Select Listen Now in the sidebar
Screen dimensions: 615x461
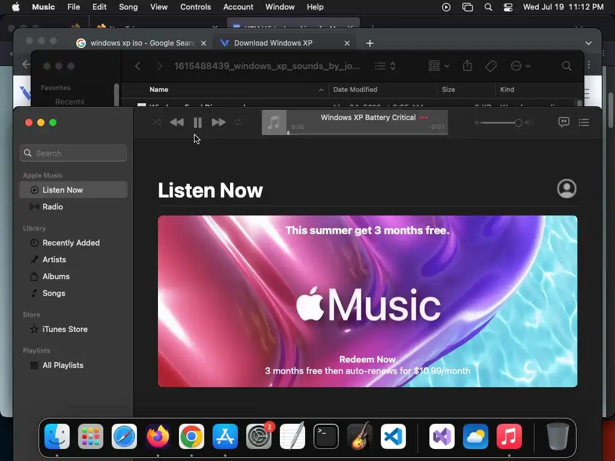click(x=73, y=190)
